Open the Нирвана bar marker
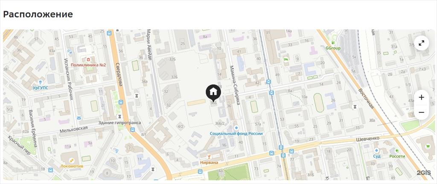This screenshot has width=437, height=184. 209,156
